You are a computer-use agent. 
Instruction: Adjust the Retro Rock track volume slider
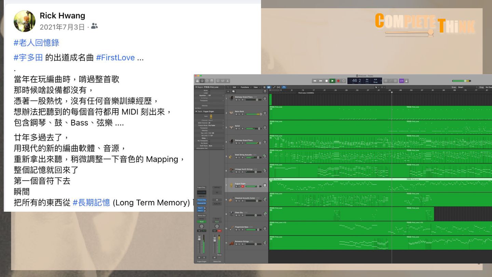[254, 114]
